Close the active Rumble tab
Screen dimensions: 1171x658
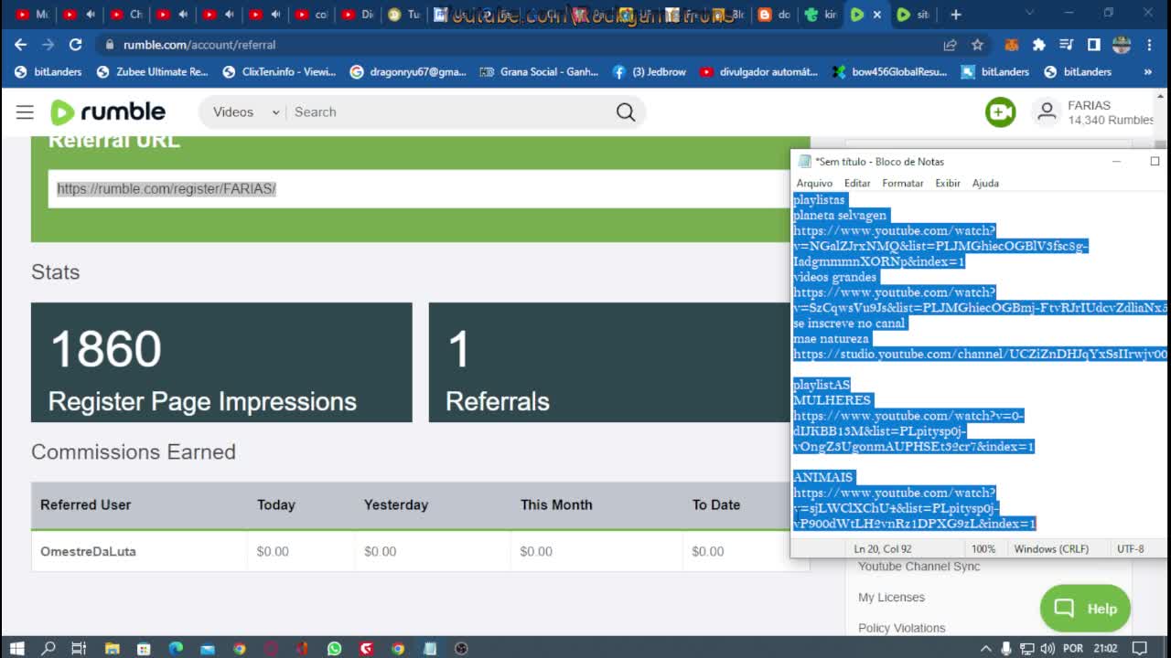[877, 15]
